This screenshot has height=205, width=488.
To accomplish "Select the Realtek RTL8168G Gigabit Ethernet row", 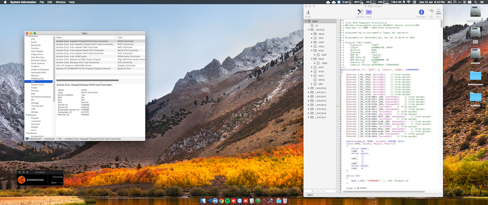I will tap(100, 68).
